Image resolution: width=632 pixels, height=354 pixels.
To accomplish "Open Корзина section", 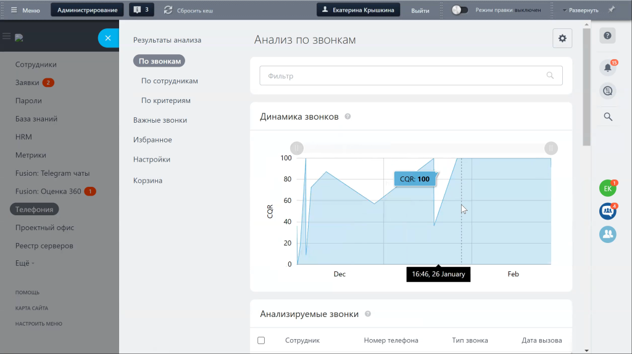I will pyautogui.click(x=148, y=181).
